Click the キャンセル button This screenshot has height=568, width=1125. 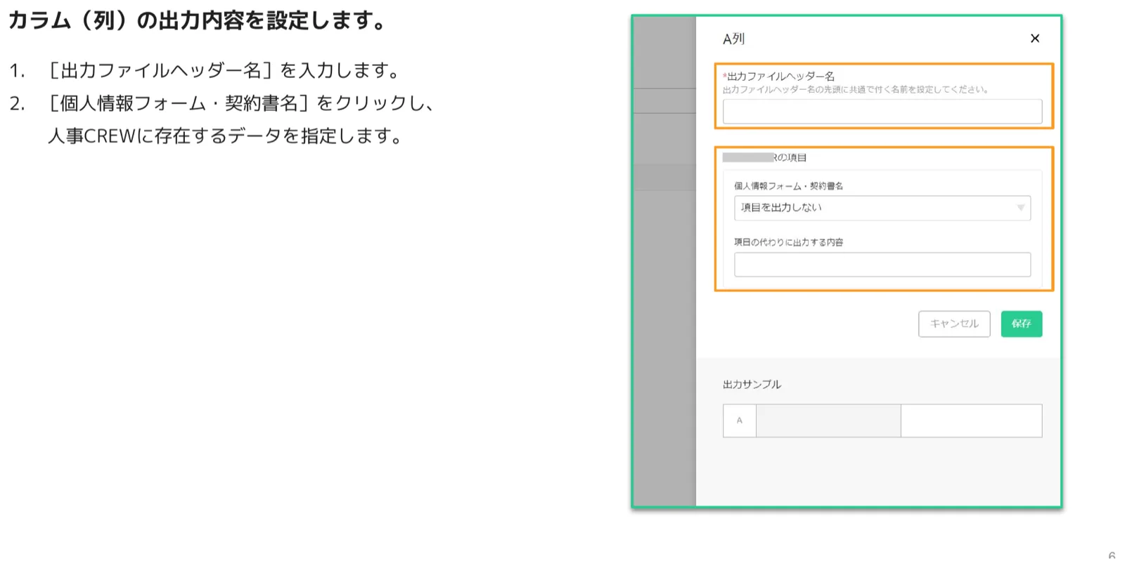954,324
